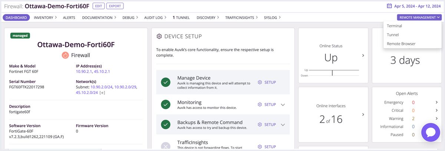
Task: Export the firewall device details
Action: point(115,6)
